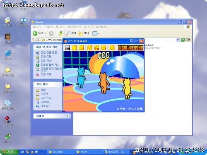Open the 시작 Start button
The height and width of the screenshot is (155, 207).
(x=9, y=152)
